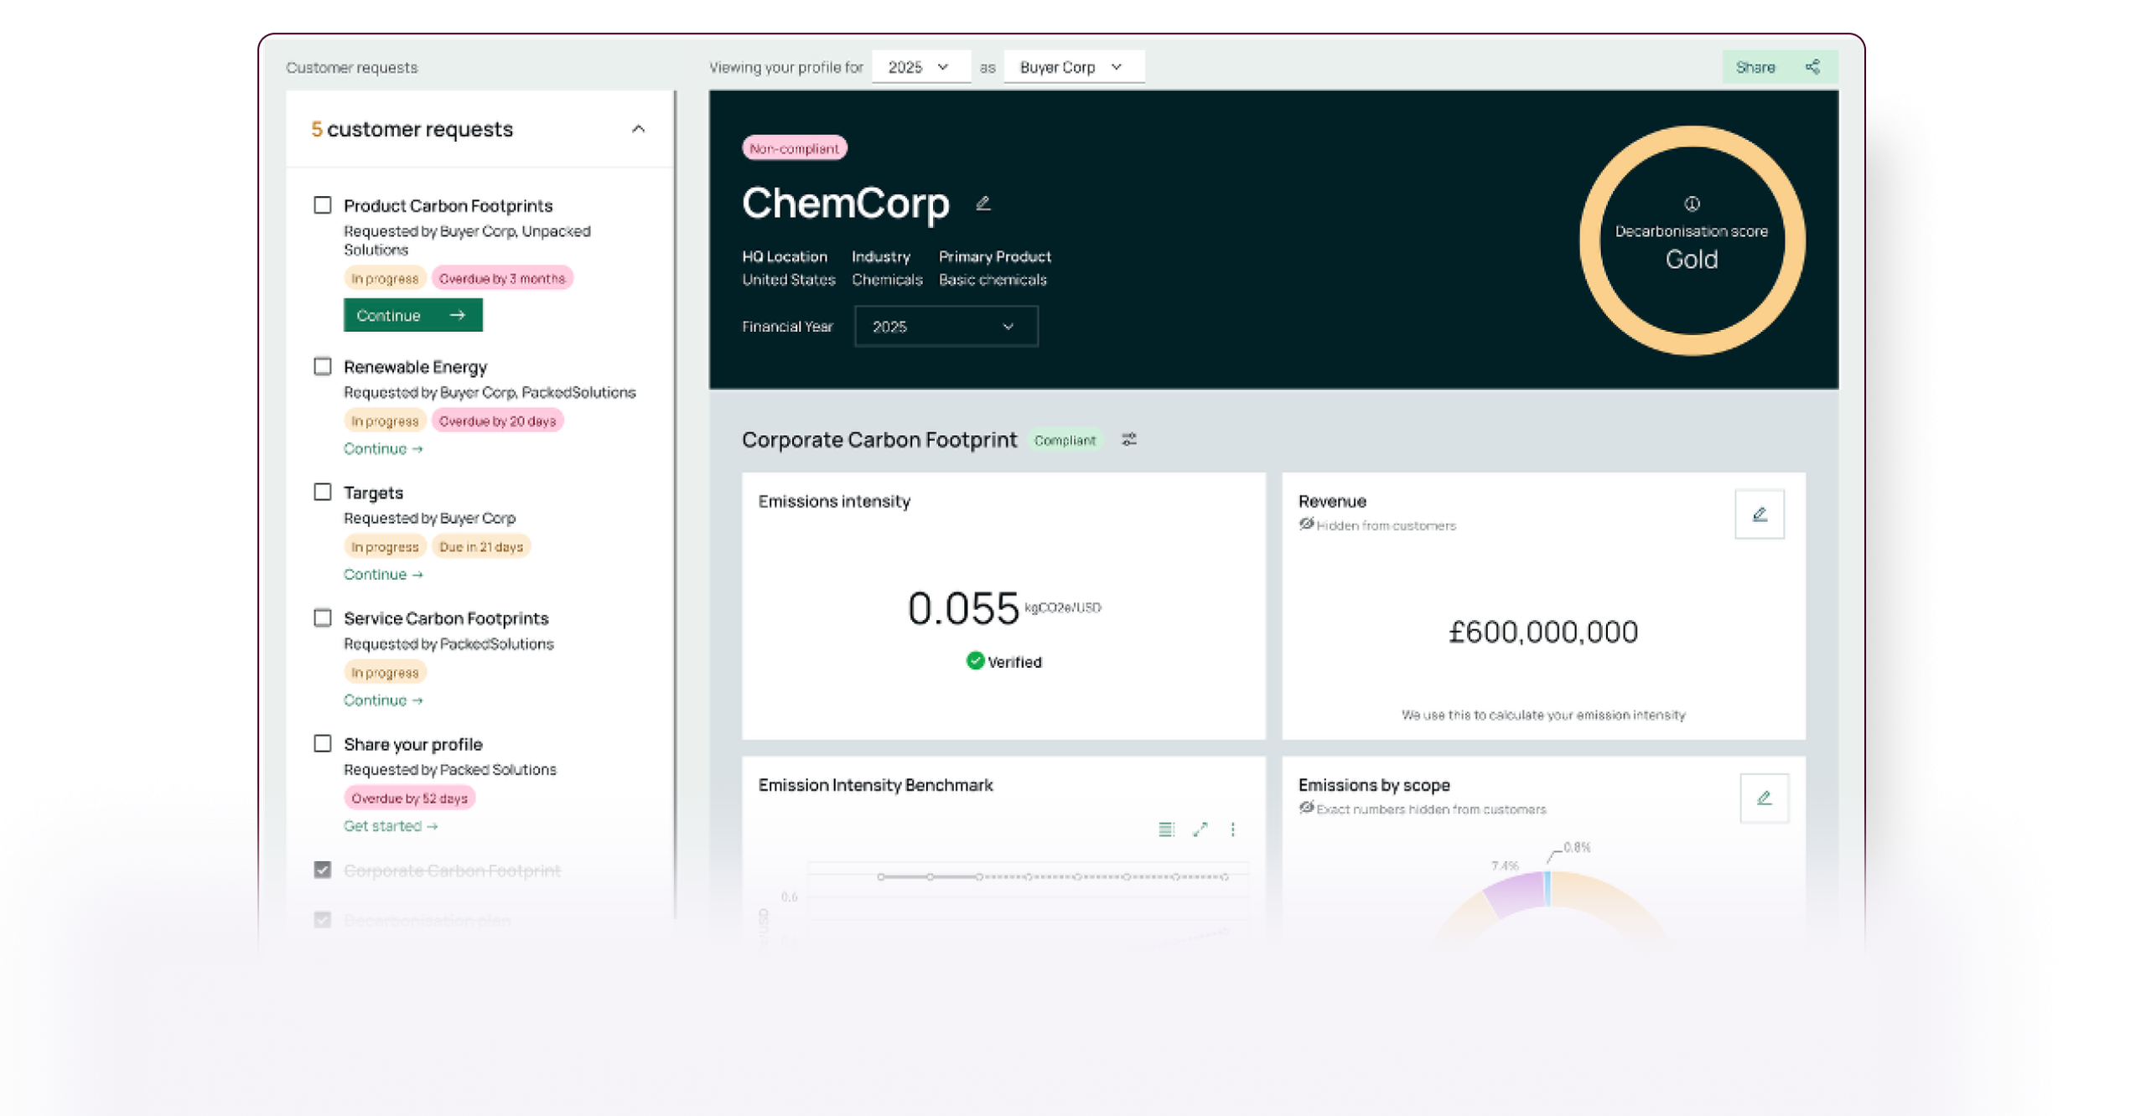
Task: Click green Continue button for Product Carbon Footprints
Action: coord(412,315)
